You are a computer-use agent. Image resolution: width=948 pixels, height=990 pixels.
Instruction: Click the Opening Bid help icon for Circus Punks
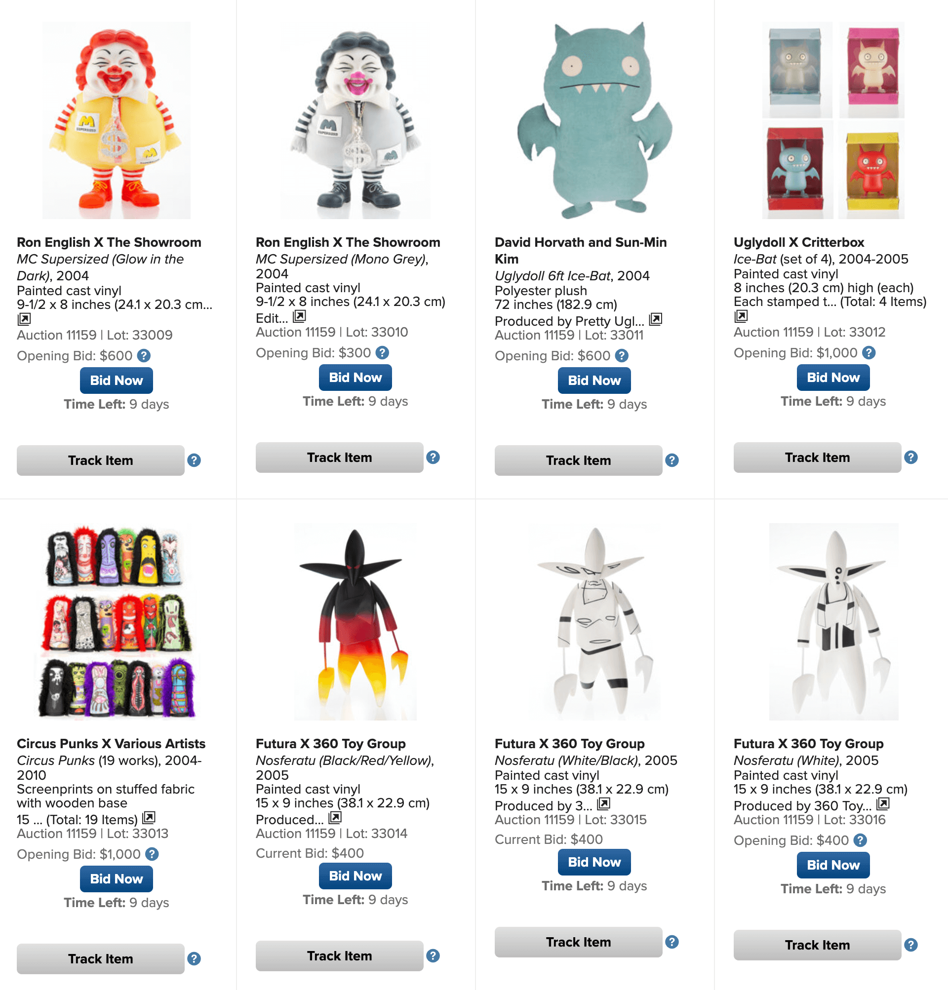pyautogui.click(x=152, y=854)
